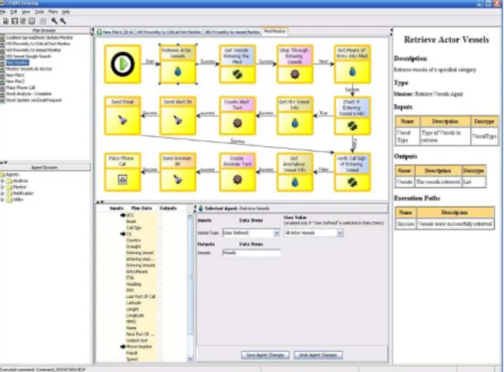This screenshot has width=504, height=372.
Task: Click the second toolbar save icon
Action: tap(15, 21)
